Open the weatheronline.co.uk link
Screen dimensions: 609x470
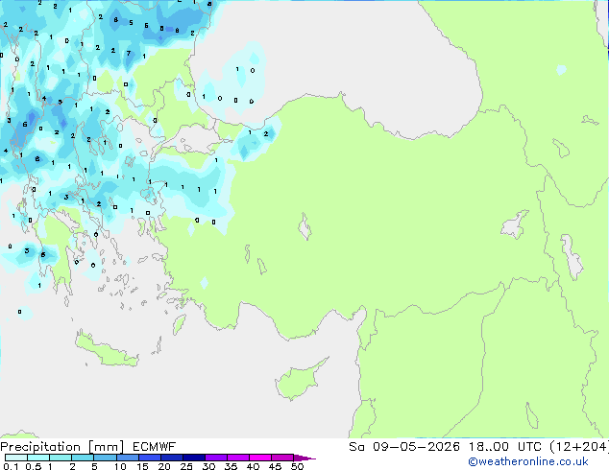click(527, 461)
